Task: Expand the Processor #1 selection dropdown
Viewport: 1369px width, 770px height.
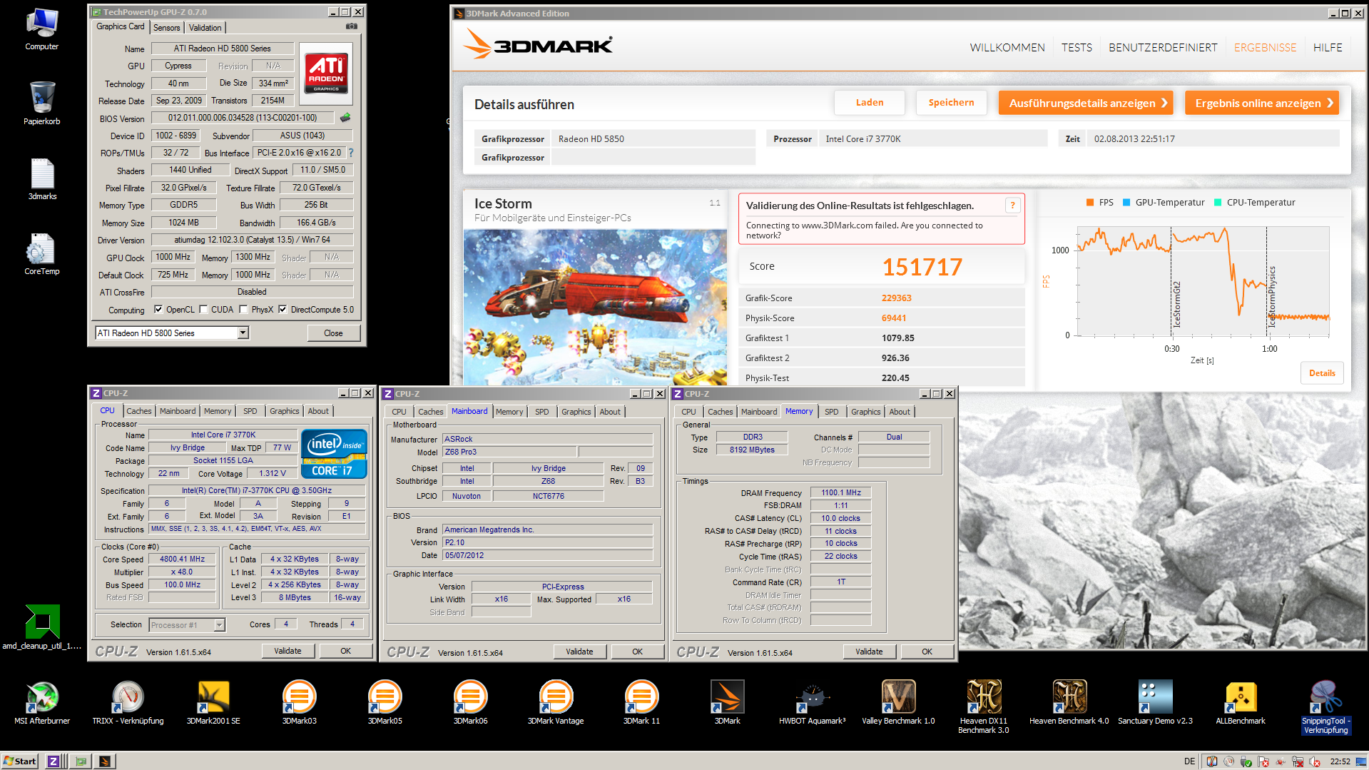Action: click(220, 625)
